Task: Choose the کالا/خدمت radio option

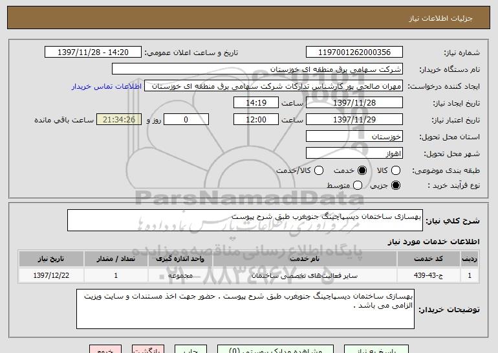Action: [x=318, y=170]
